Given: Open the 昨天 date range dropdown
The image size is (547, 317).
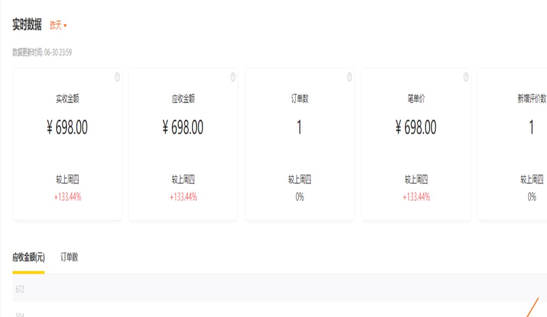Looking at the screenshot, I should click(58, 25).
